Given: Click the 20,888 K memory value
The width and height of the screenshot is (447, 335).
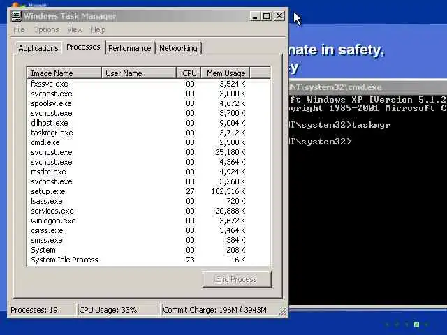Looking at the screenshot, I should pyautogui.click(x=230, y=211).
